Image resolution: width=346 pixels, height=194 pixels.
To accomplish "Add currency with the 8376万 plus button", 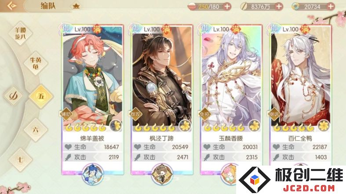I will tap(279, 7).
